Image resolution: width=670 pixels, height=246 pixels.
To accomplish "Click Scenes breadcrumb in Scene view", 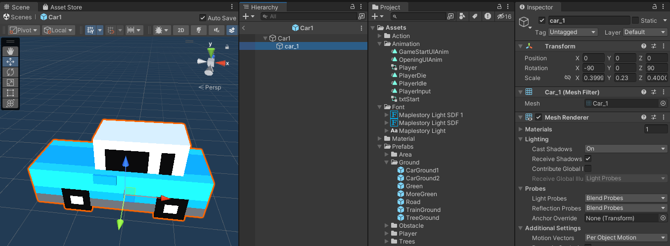I will click(17, 17).
